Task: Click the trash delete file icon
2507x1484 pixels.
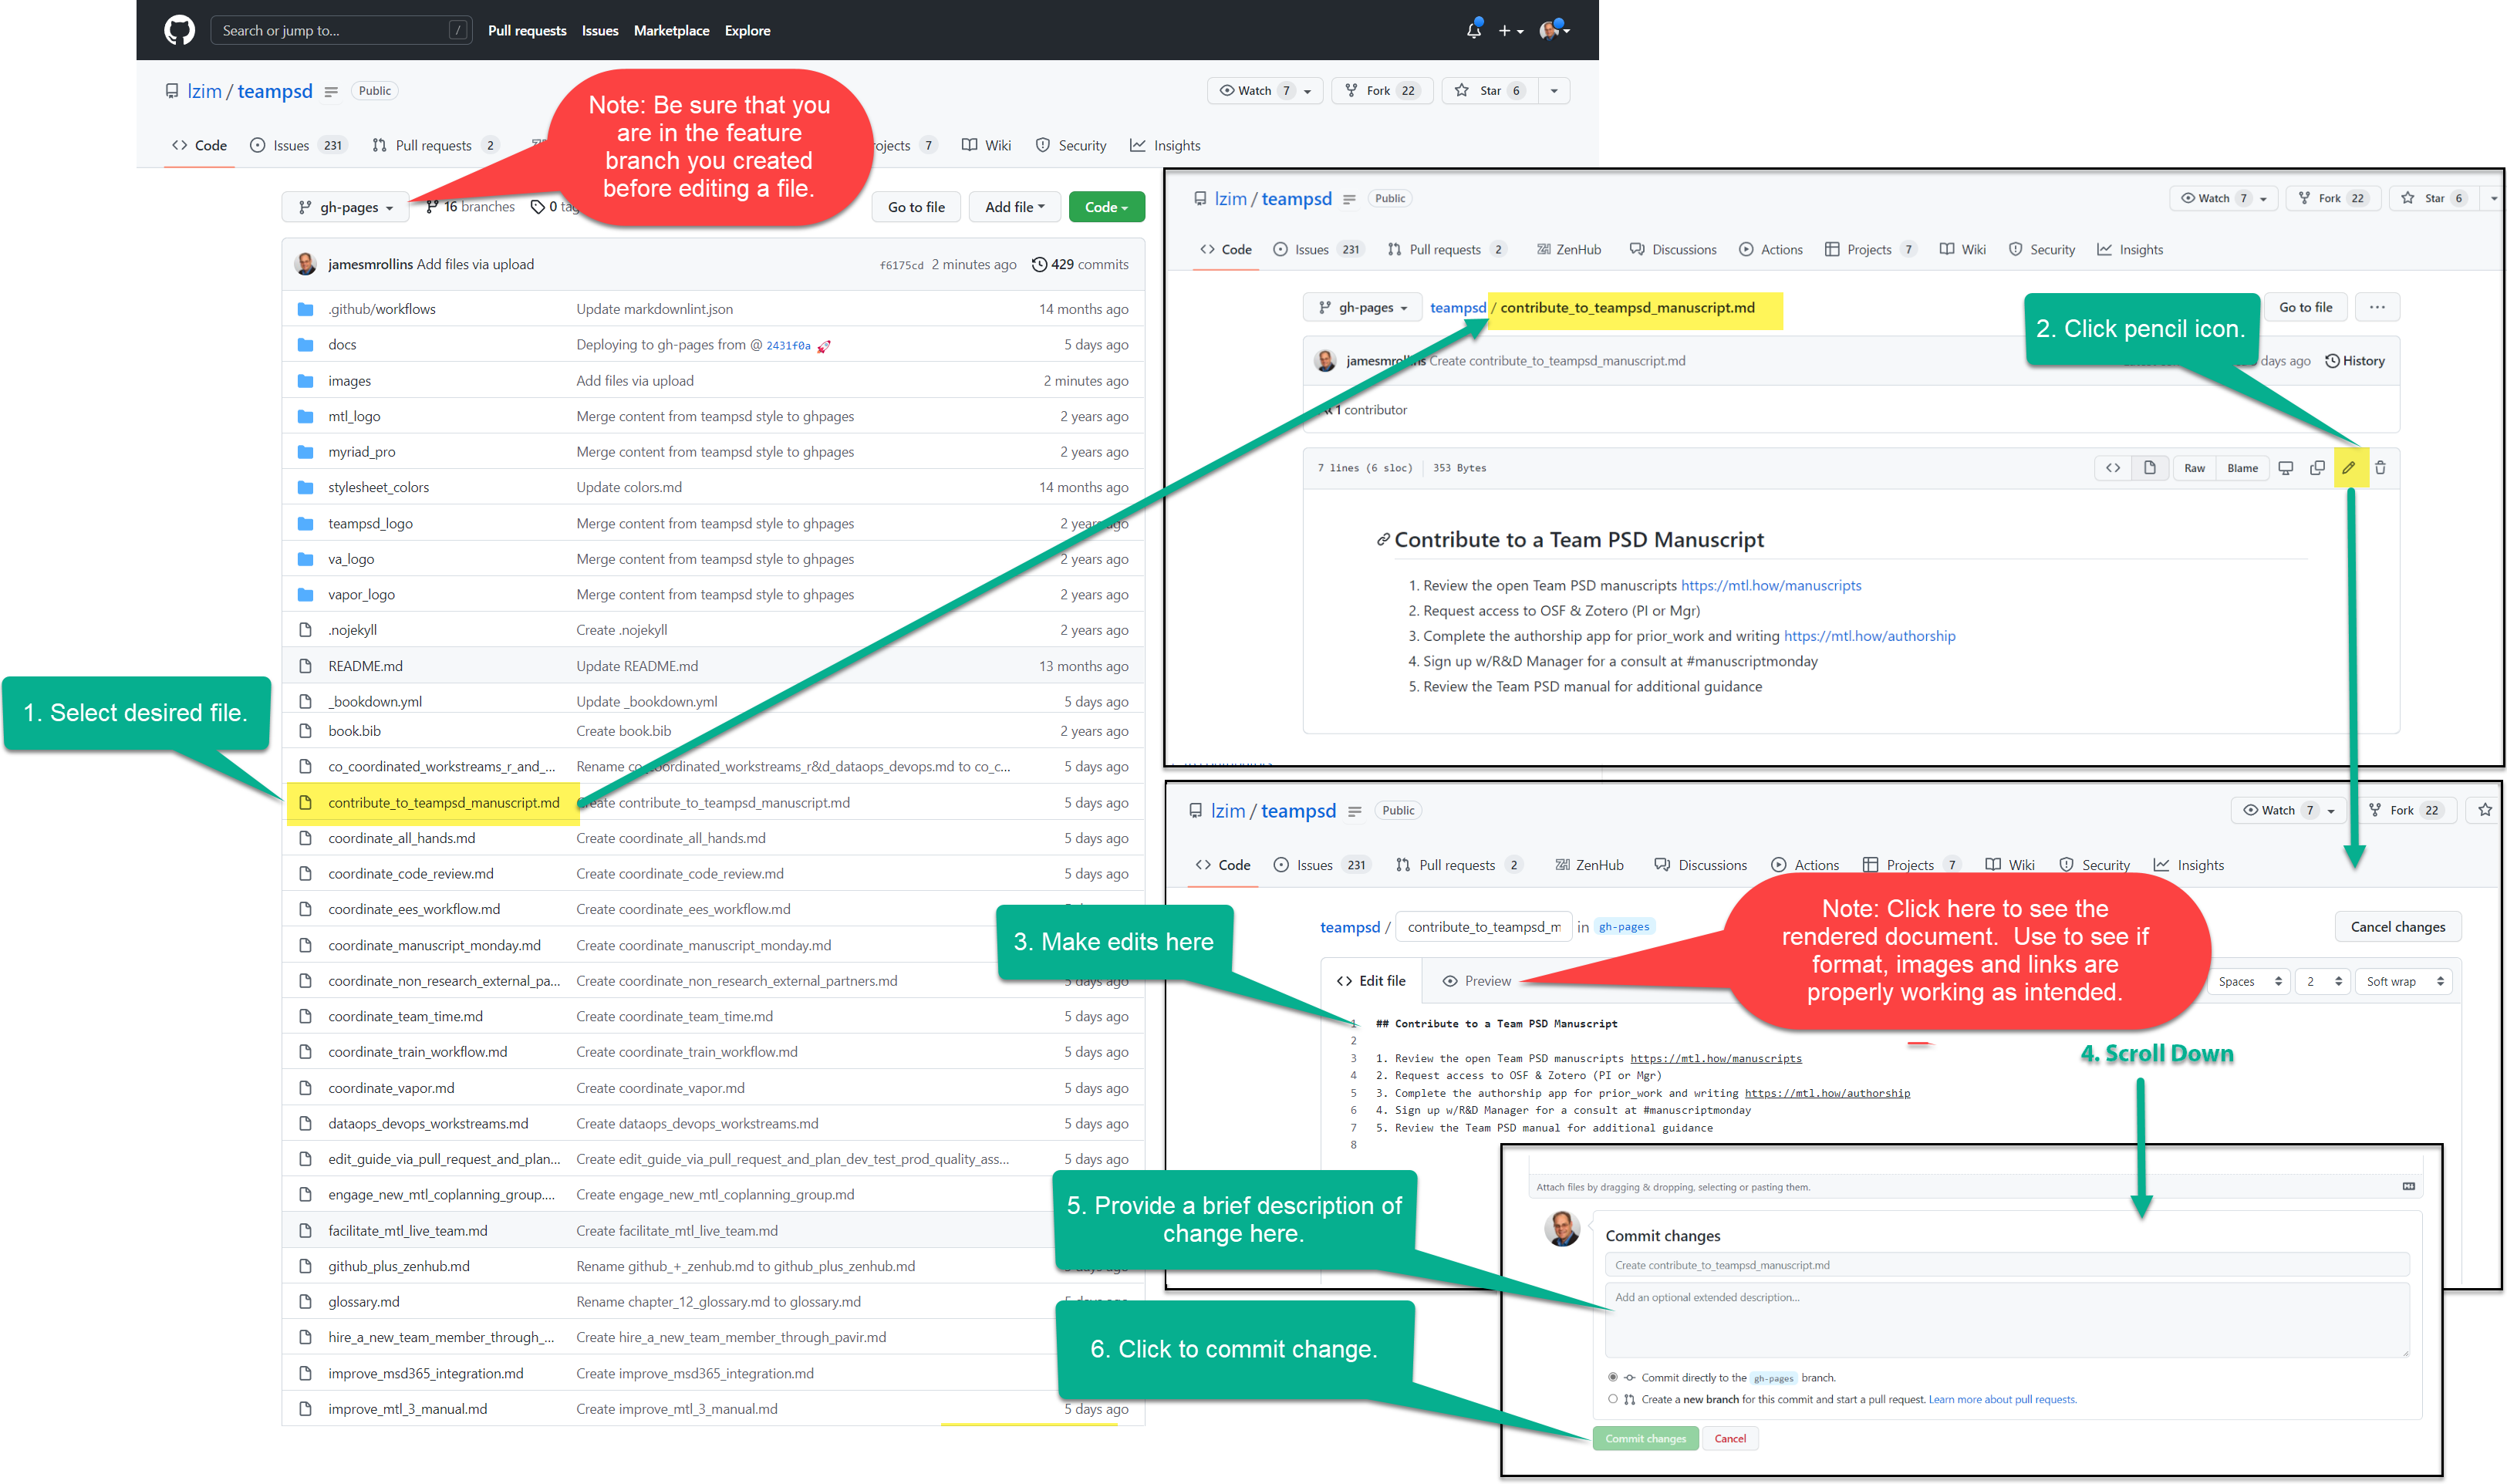Action: (2380, 468)
